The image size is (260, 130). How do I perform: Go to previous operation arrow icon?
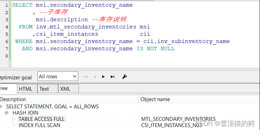point(95,77)
